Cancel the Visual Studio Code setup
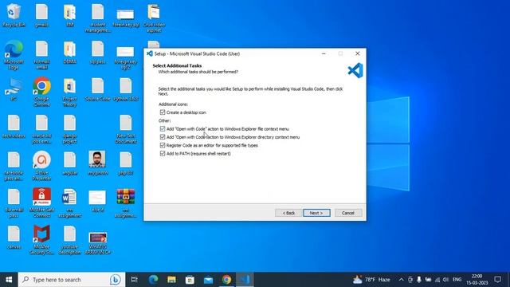This screenshot has width=510, height=287. 348,213
